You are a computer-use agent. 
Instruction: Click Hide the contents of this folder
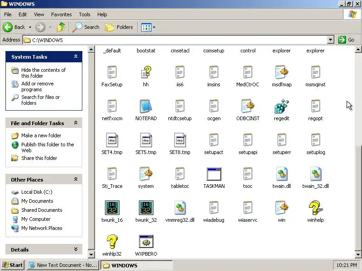43,73
